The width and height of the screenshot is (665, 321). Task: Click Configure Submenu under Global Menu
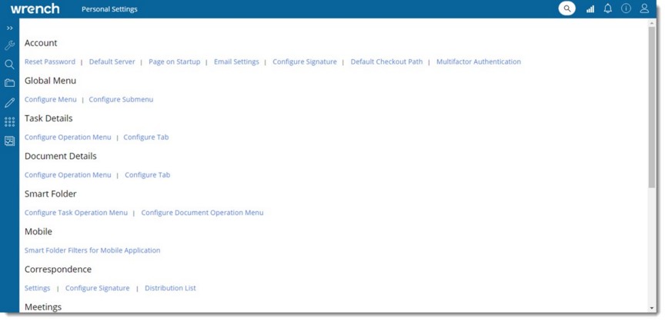coord(121,99)
